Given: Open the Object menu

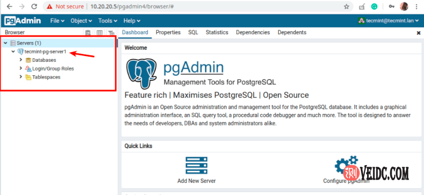Looking at the screenshot, I should coord(81,21).
